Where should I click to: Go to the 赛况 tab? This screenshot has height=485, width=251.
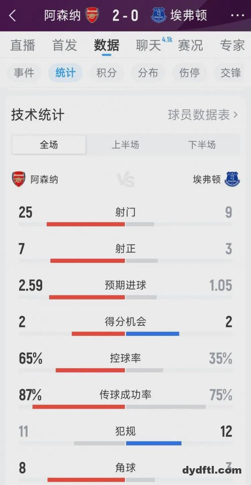coord(190,45)
